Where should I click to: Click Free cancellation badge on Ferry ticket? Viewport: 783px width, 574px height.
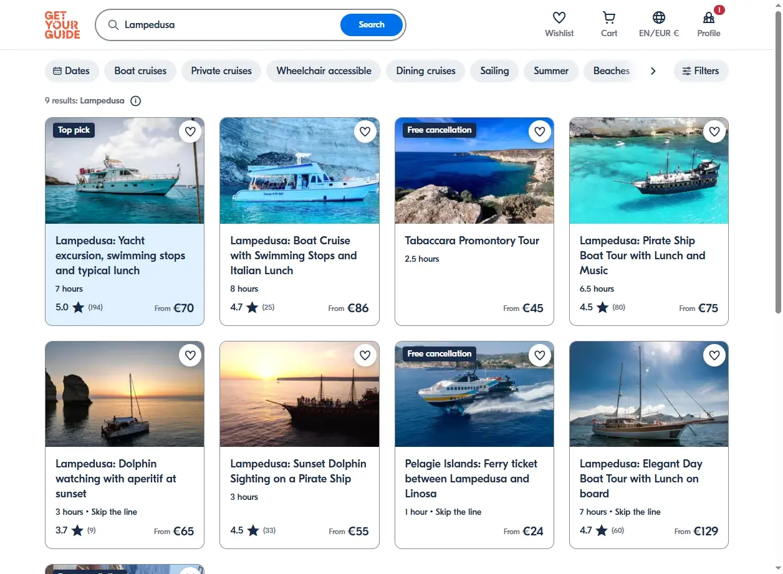click(440, 354)
